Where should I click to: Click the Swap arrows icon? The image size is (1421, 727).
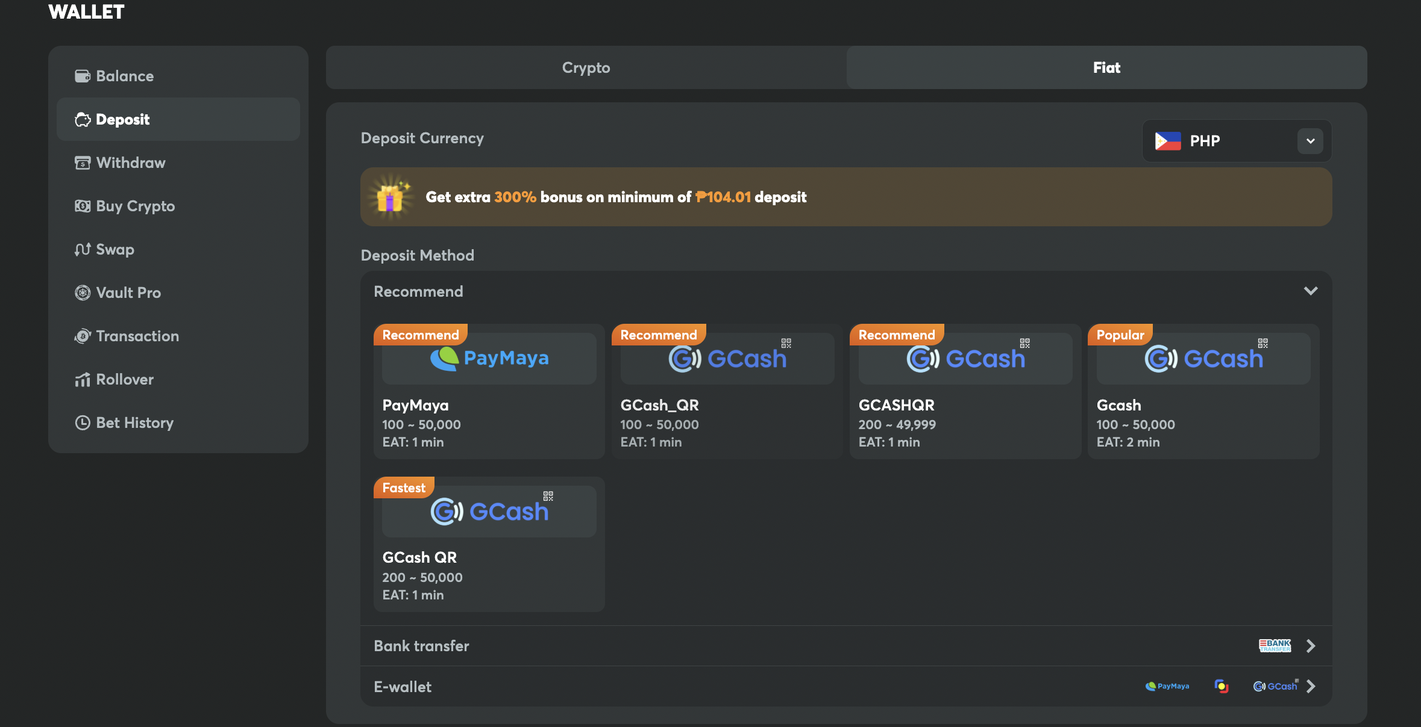[x=83, y=249]
